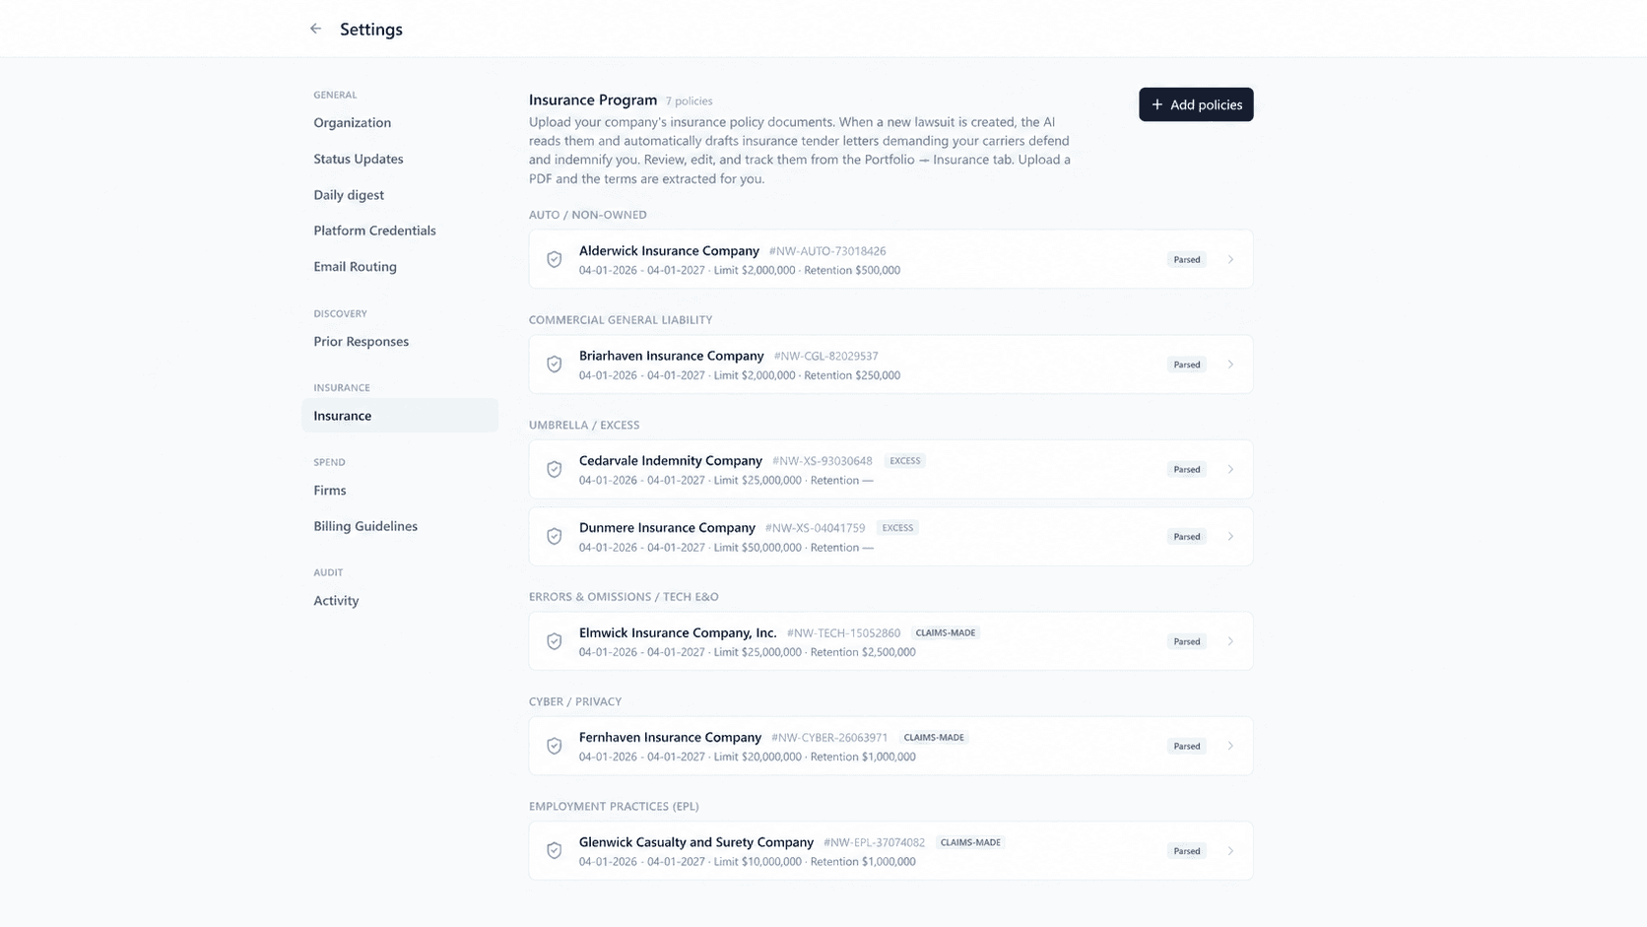
Task: Click the '7 policies' count label
Action: click(689, 101)
